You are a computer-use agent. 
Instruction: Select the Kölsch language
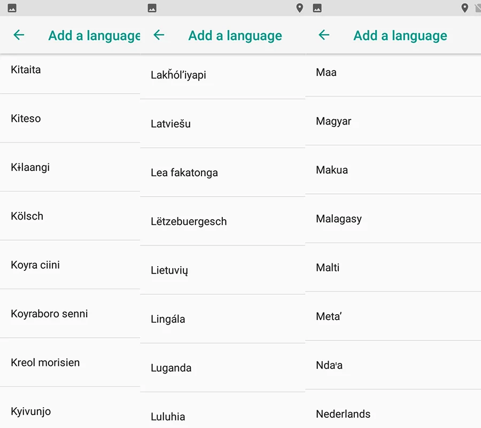70,216
